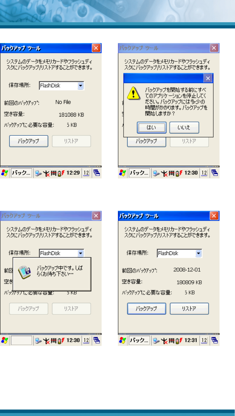Expand FlashDisk dropdown in window dated 2008-12-01
The width and height of the screenshot is (235, 416).
199,254
